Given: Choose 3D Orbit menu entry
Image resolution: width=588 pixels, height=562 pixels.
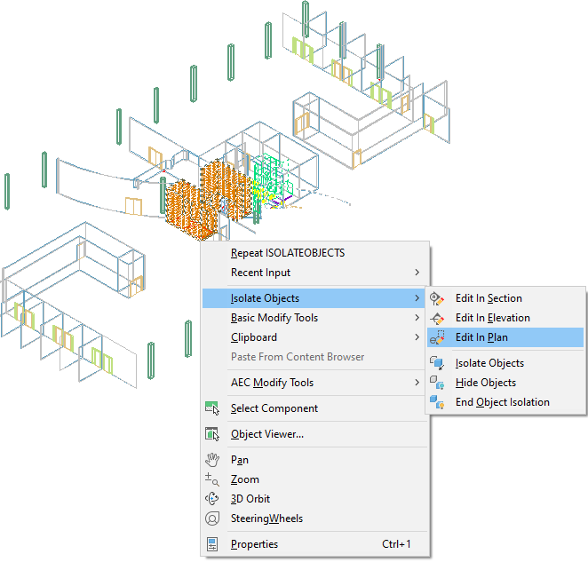Looking at the screenshot, I should pyautogui.click(x=314, y=499).
